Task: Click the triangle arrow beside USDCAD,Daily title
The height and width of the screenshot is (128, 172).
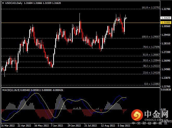Action: pos(3,3)
